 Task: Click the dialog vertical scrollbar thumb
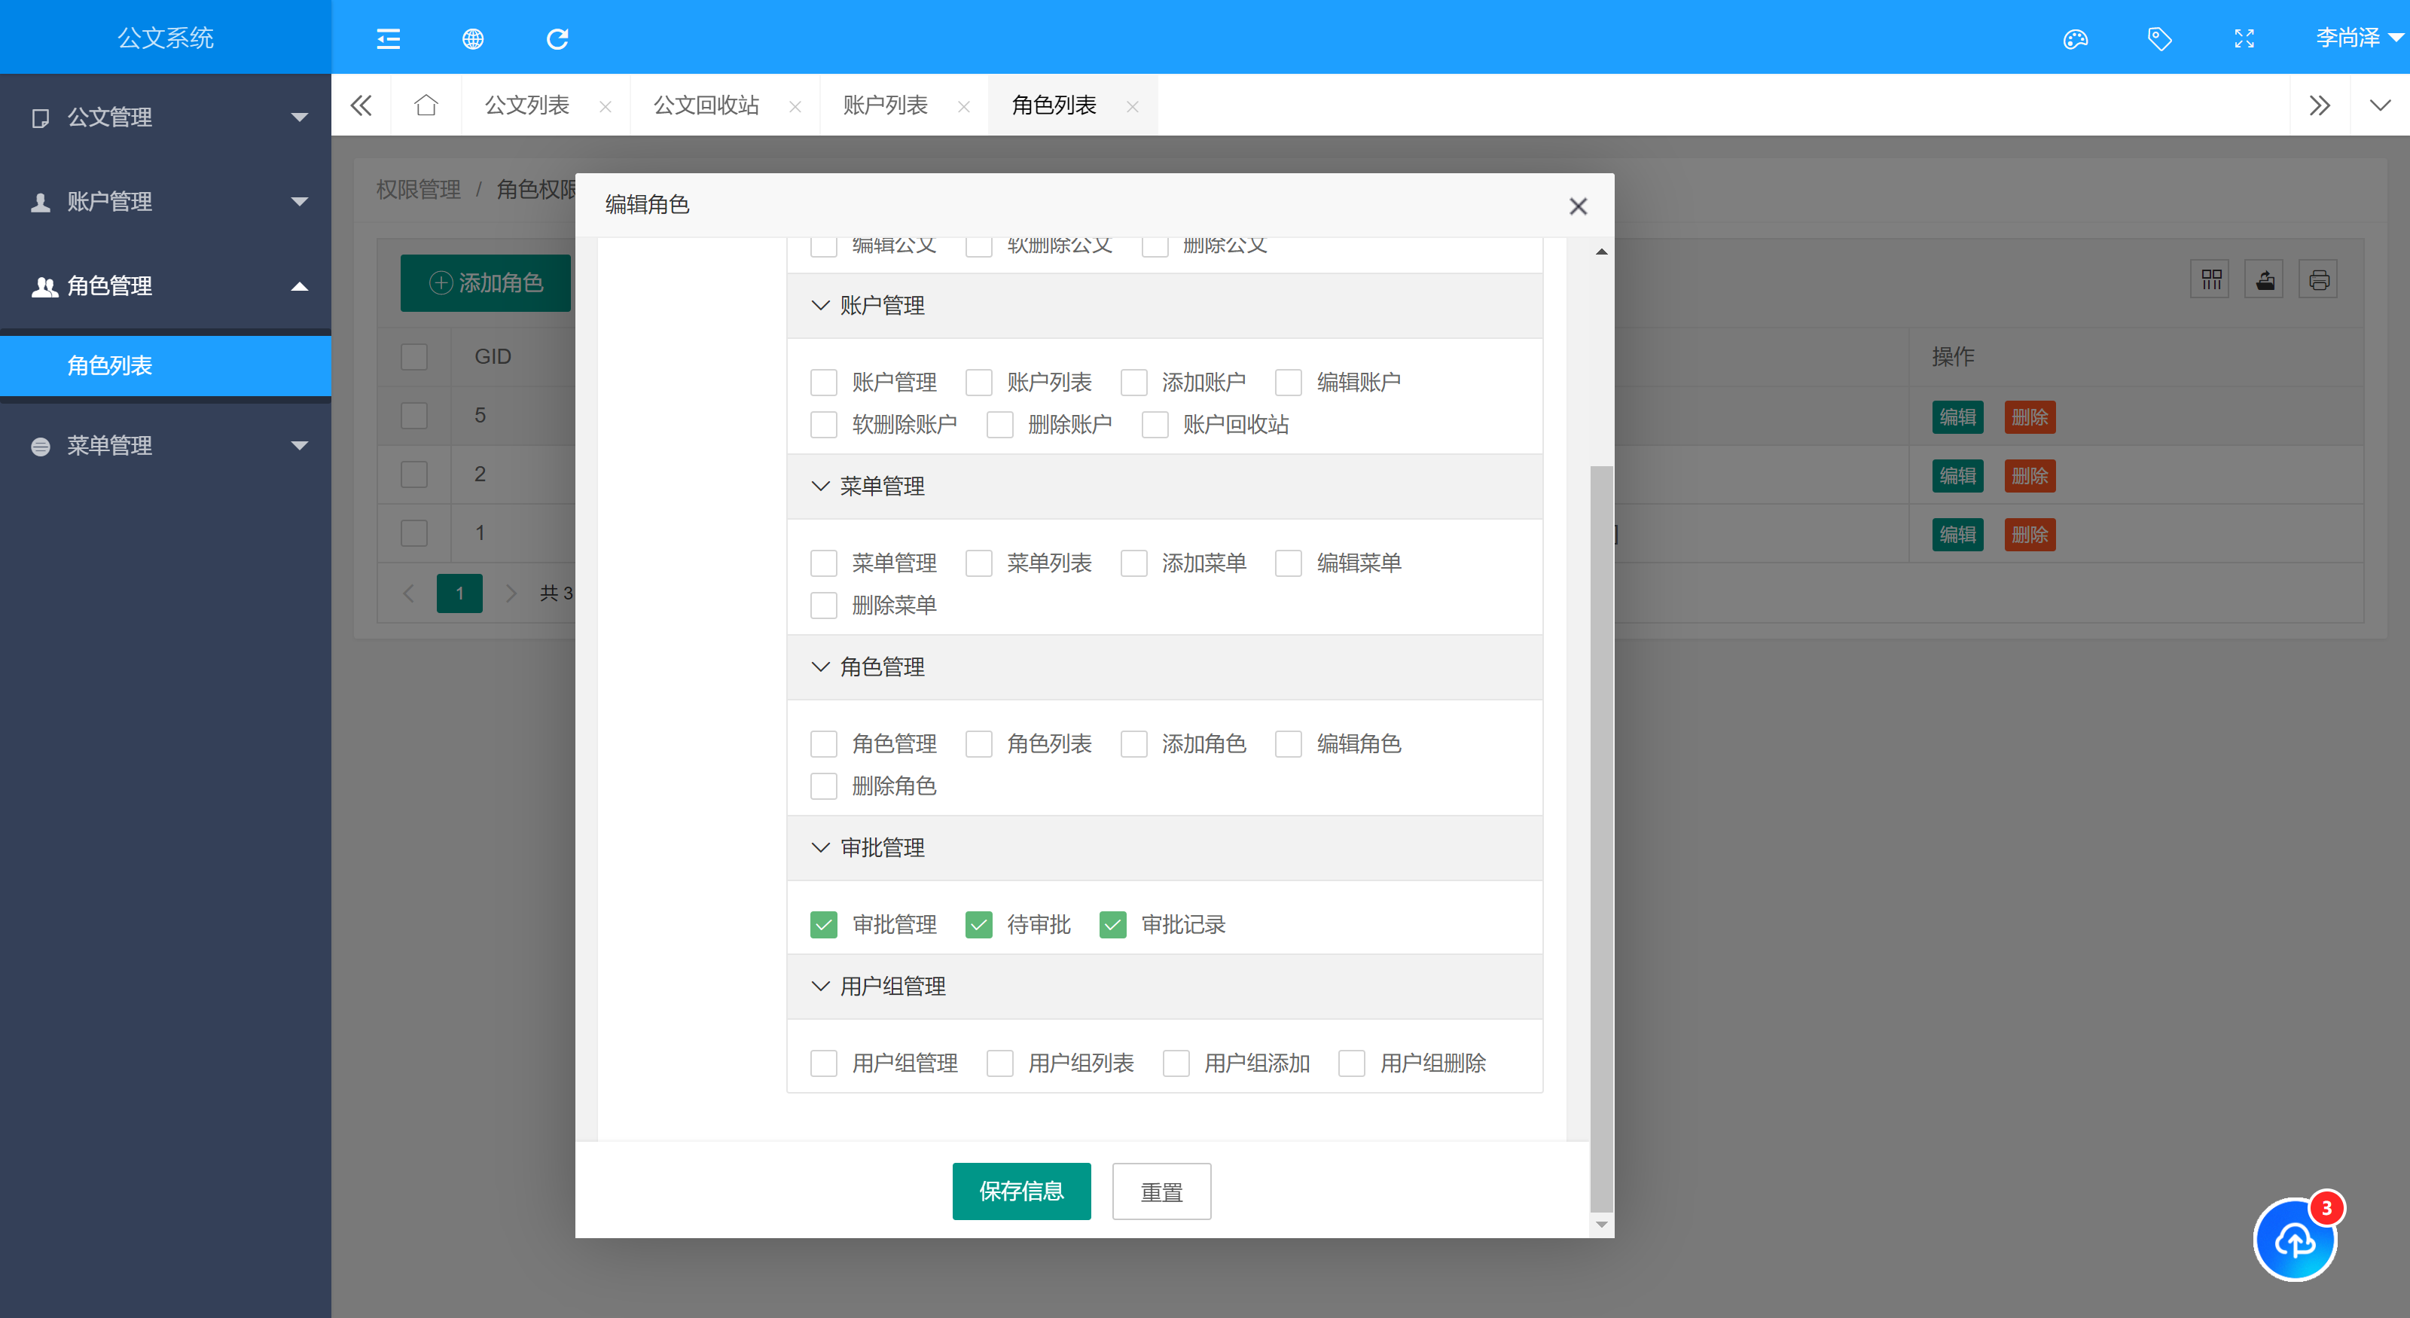pos(1602,838)
